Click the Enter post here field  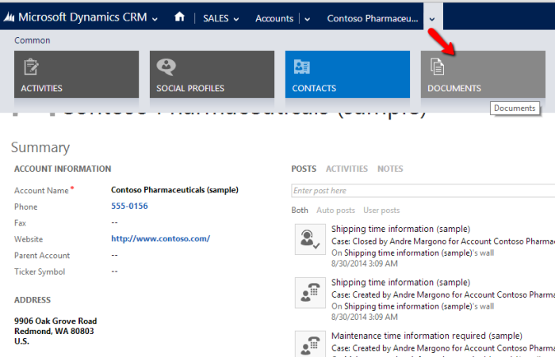420,191
